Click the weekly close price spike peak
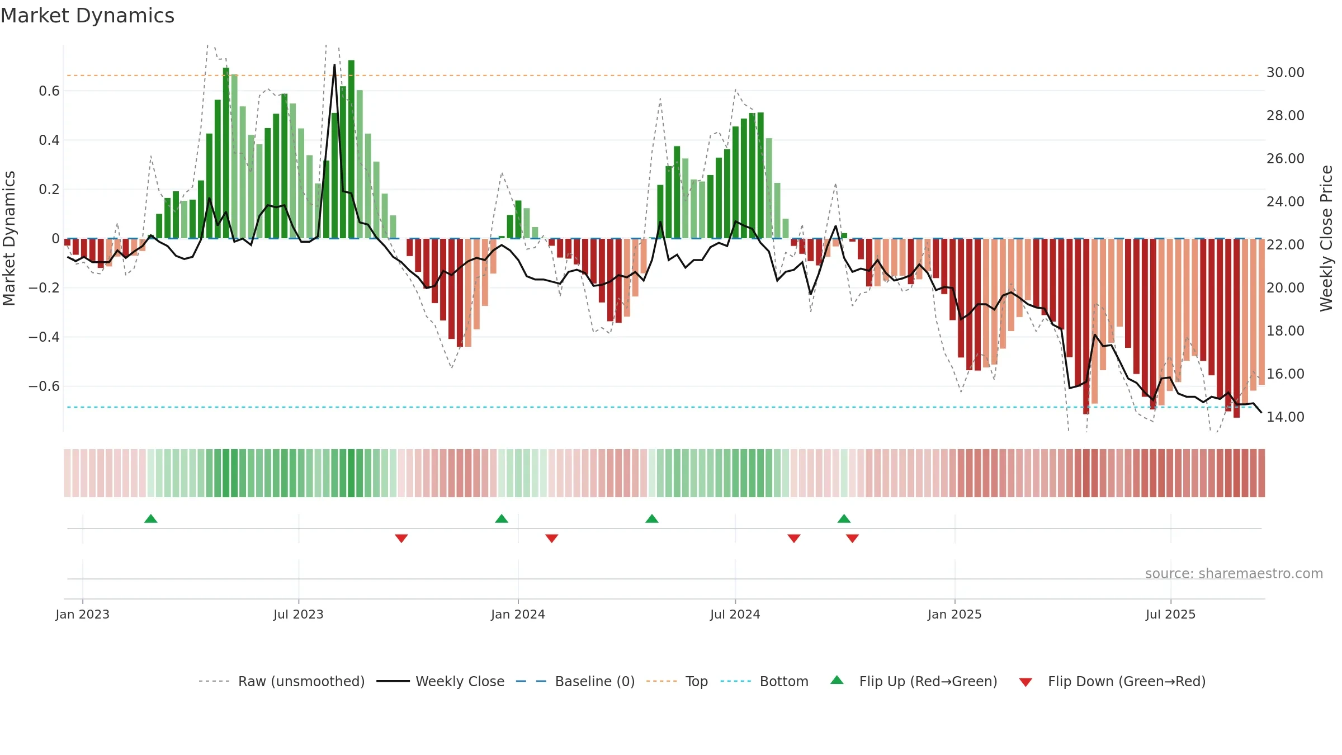1342x755 pixels. (x=334, y=65)
